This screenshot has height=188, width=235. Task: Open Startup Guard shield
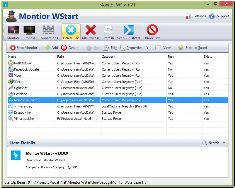(193, 48)
